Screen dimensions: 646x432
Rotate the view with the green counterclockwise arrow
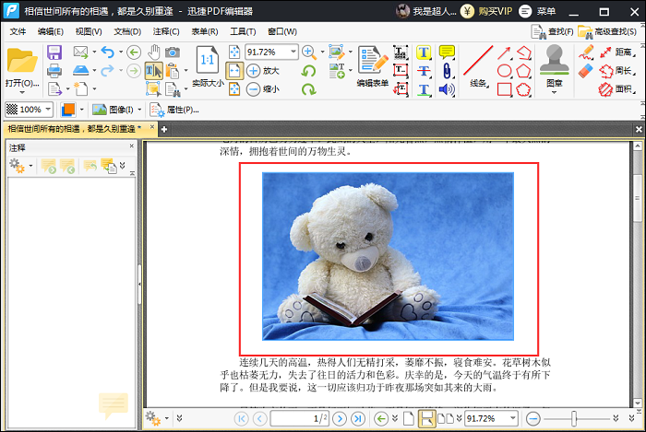click(308, 71)
